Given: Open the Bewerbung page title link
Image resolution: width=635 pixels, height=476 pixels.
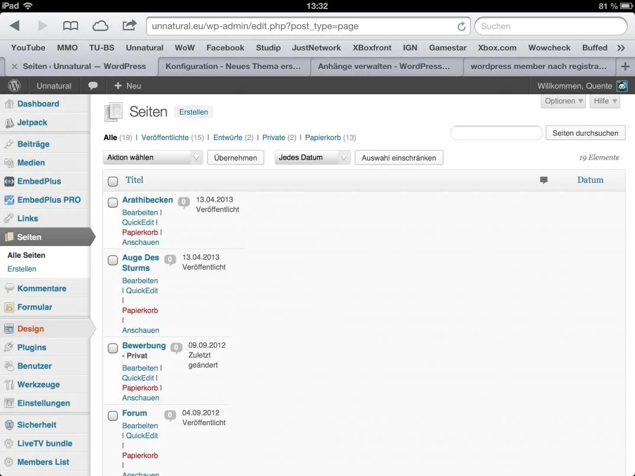Looking at the screenshot, I should point(144,345).
